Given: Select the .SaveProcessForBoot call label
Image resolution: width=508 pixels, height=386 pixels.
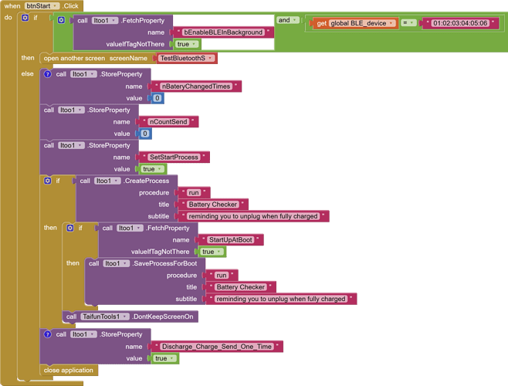Looking at the screenshot, I should (x=164, y=263).
